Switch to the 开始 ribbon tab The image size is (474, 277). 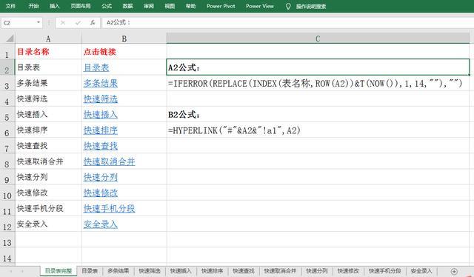pyautogui.click(x=33, y=6)
